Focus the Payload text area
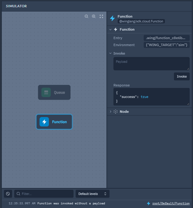The image size is (193, 208). click(152, 64)
